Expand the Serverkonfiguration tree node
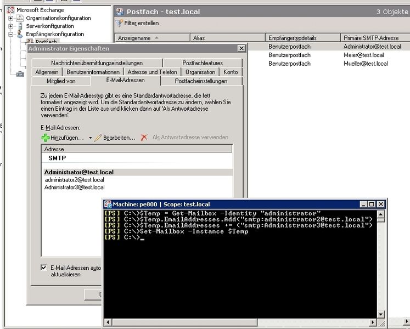Viewport: 410px width, 329px height. click(10, 26)
